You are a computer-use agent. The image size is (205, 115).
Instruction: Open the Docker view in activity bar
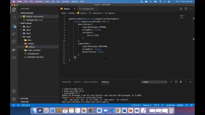click(14, 50)
